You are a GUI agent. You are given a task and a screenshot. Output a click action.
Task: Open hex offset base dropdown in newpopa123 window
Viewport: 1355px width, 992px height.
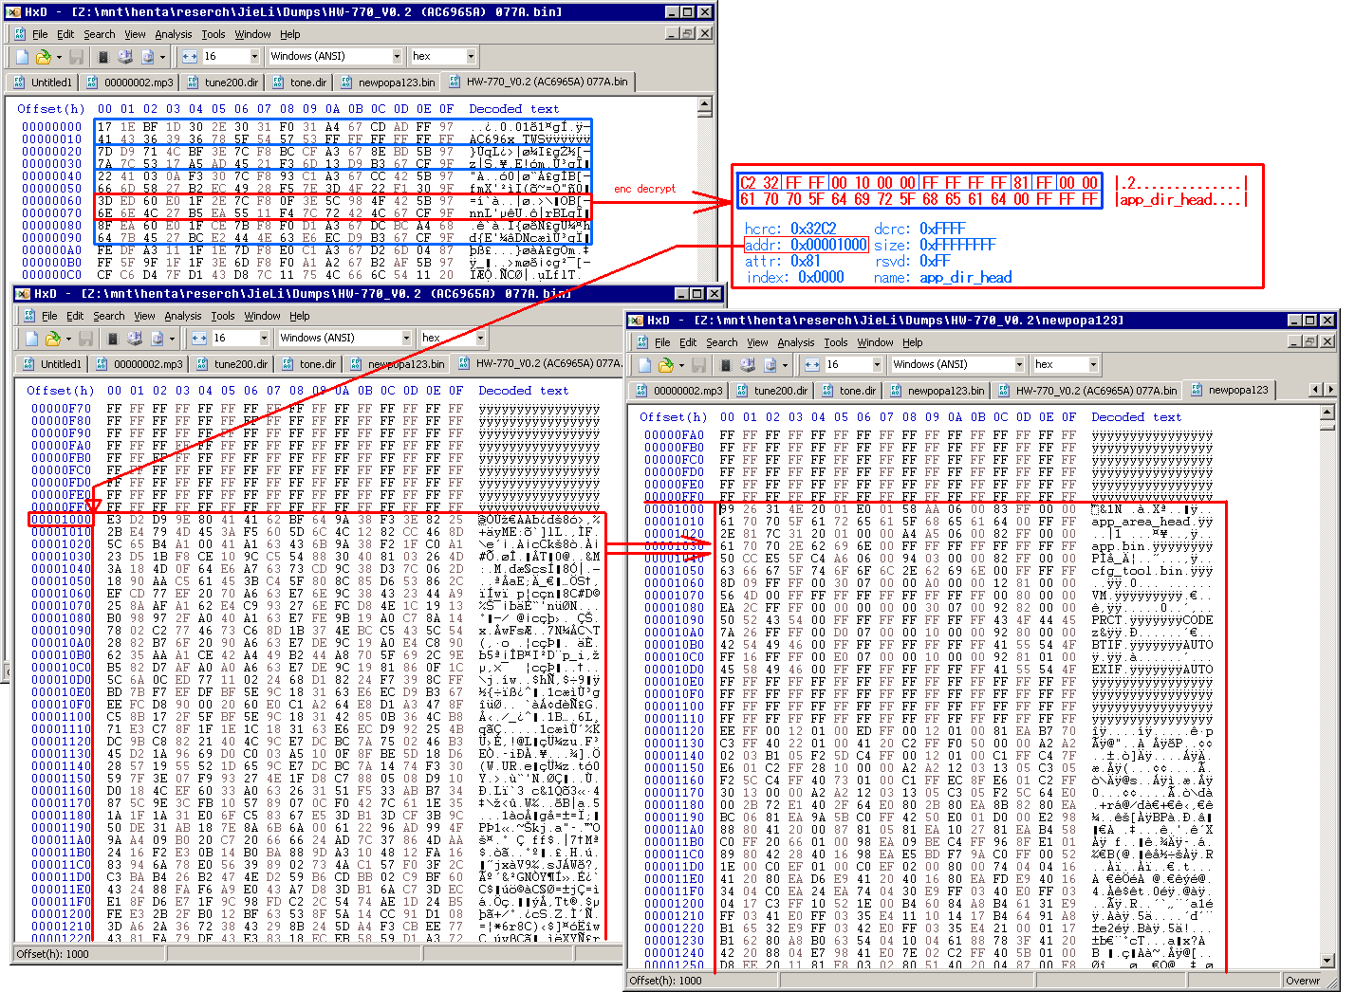pyautogui.click(x=1092, y=365)
